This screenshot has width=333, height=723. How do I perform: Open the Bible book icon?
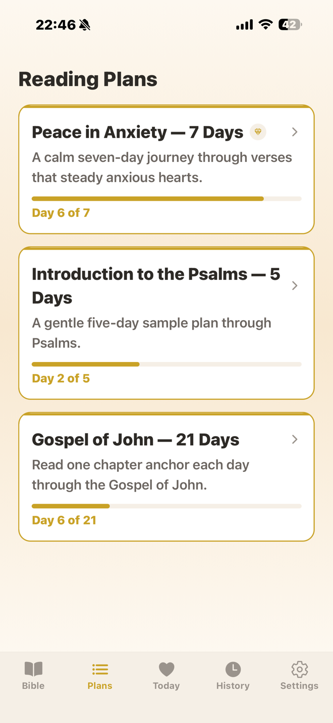pos(33,669)
